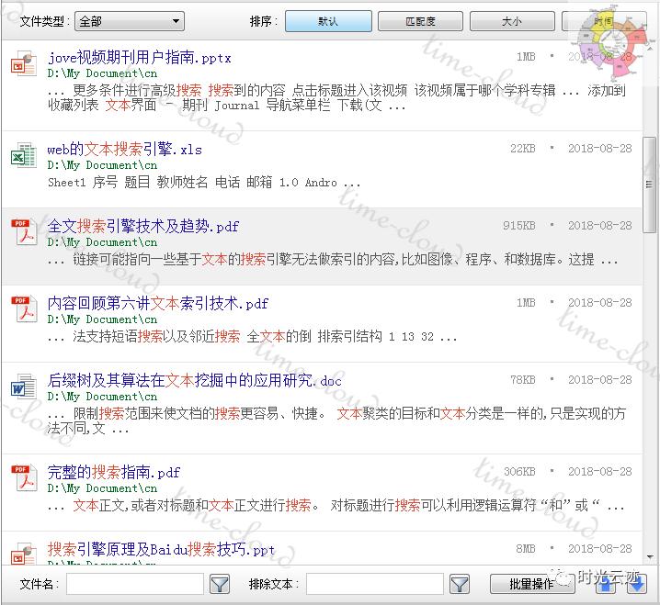Click snippet 法支持短语搜索以及邻近搜索
660x605 pixels.
pyautogui.click(x=253, y=337)
